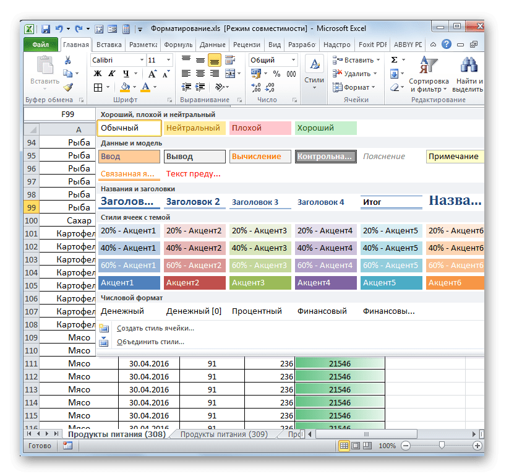Click Создать стиль ячейки...
The width and height of the screenshot is (522, 476).
point(155,329)
